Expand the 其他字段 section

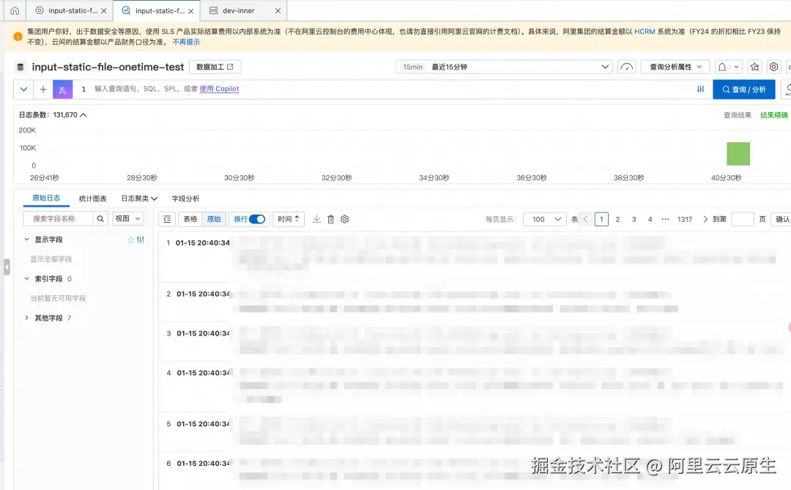[27, 318]
